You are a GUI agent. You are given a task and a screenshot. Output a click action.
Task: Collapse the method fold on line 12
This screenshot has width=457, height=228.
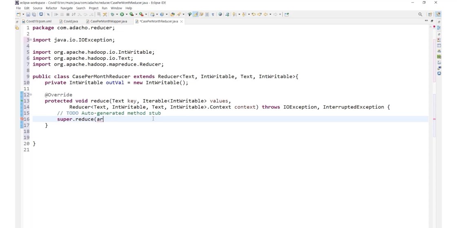(31, 94)
